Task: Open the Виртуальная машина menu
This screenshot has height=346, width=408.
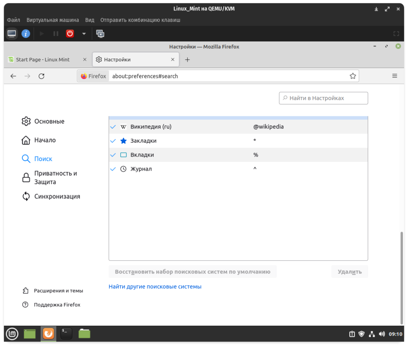Action: (53, 20)
